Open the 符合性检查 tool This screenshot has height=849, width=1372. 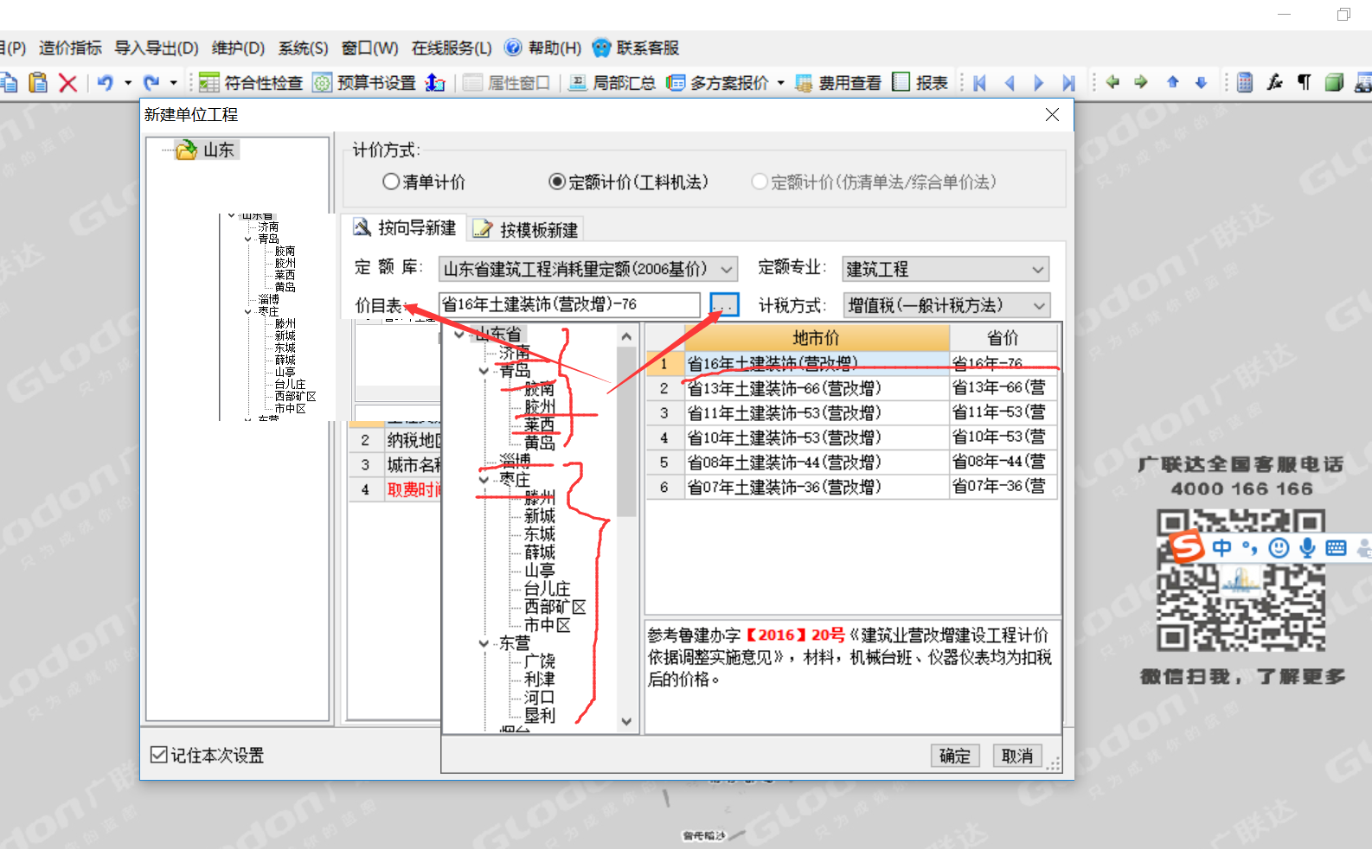coord(251,83)
